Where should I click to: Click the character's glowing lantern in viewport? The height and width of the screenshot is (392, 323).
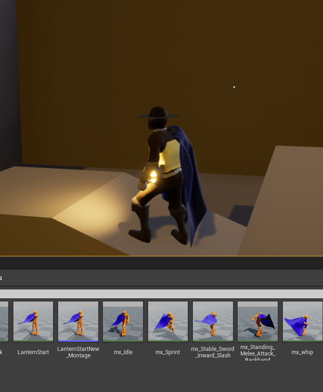click(x=153, y=175)
